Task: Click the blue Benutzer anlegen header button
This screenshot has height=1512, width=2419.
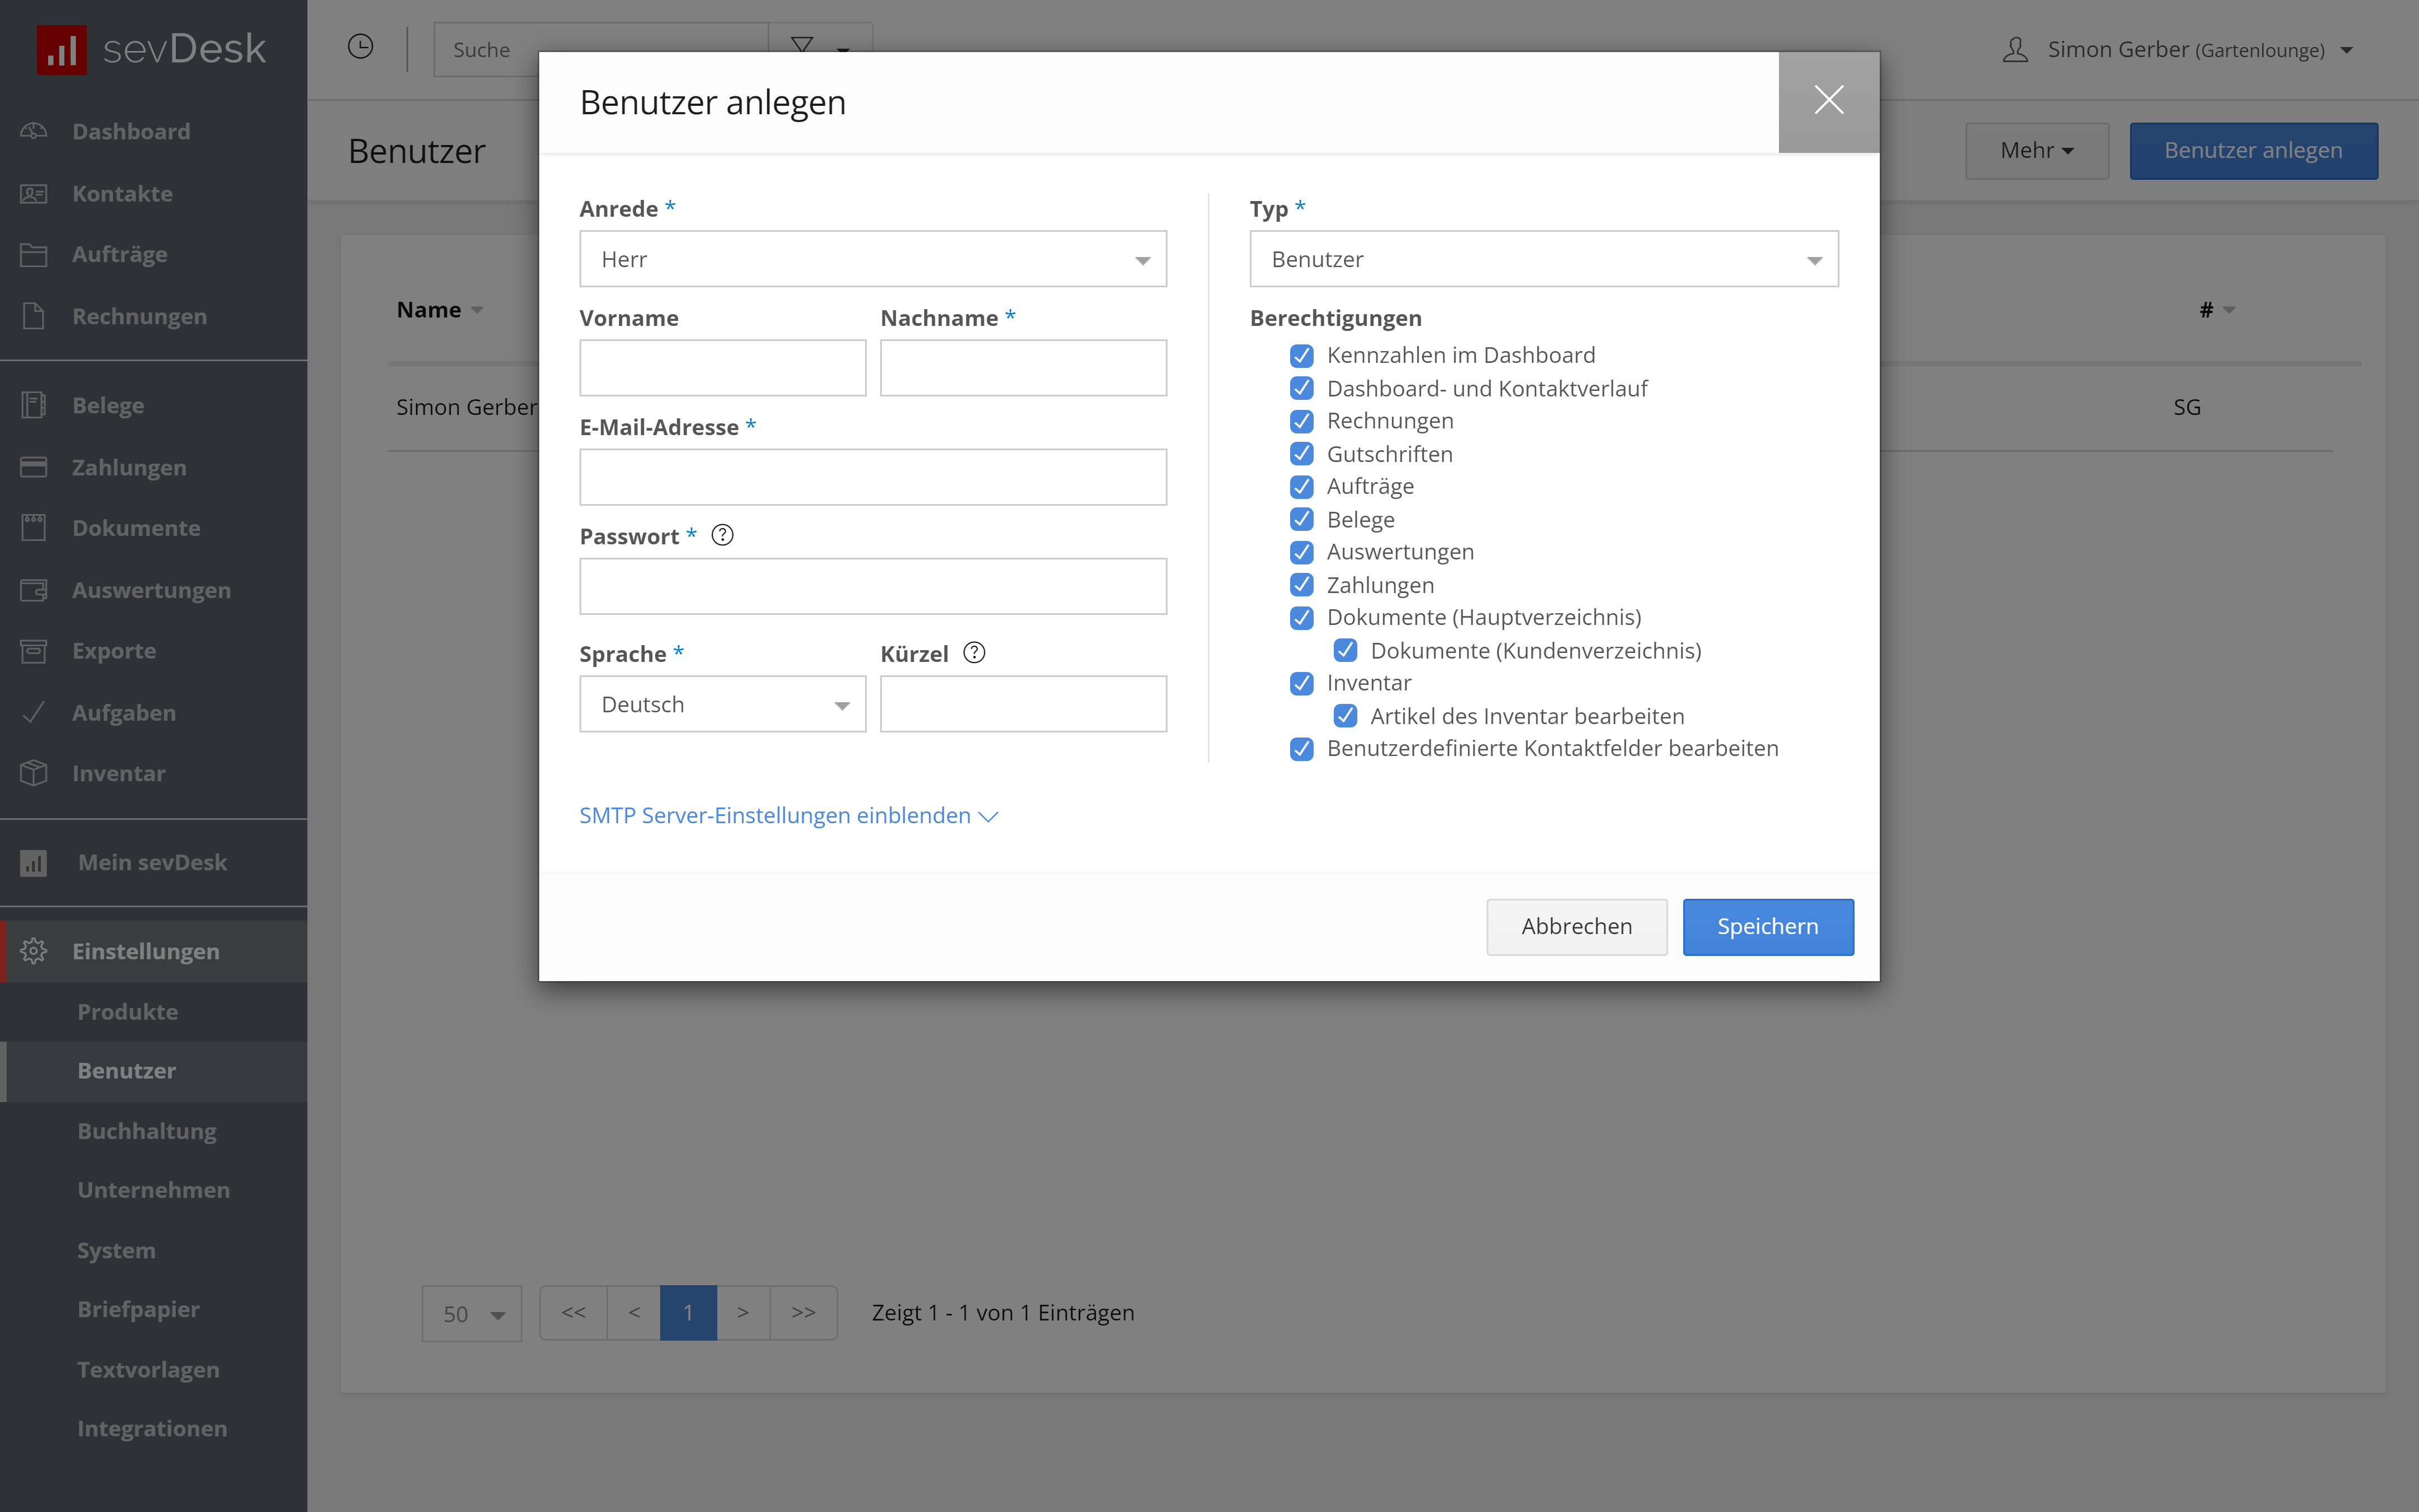Action: (2253, 151)
